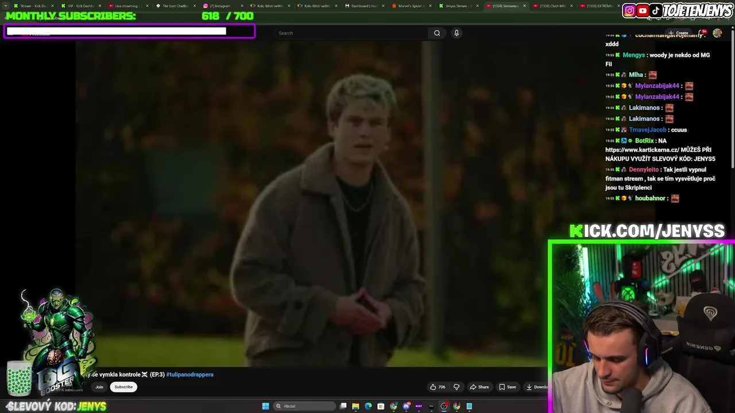Open the #tulipanodrappera hashtag link

190,375
